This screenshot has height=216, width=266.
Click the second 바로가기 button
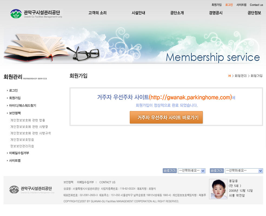click(x=217, y=171)
